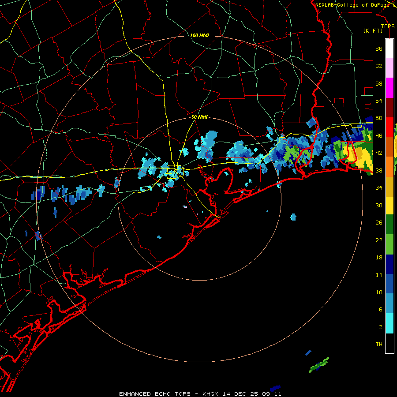This screenshot has width=397, height=397.
Task: Select the light green legend swatch
Action: (x=390, y=244)
